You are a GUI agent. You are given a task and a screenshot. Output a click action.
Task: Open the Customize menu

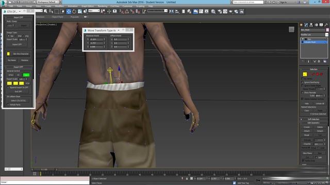[127, 6]
